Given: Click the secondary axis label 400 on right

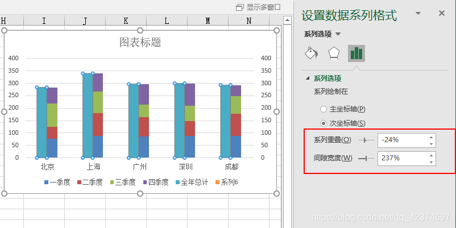Looking at the screenshot, I should [266, 58].
